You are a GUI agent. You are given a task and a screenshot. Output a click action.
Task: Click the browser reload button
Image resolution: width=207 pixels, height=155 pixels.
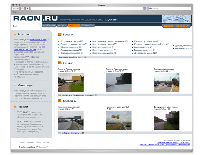coord(22,9)
